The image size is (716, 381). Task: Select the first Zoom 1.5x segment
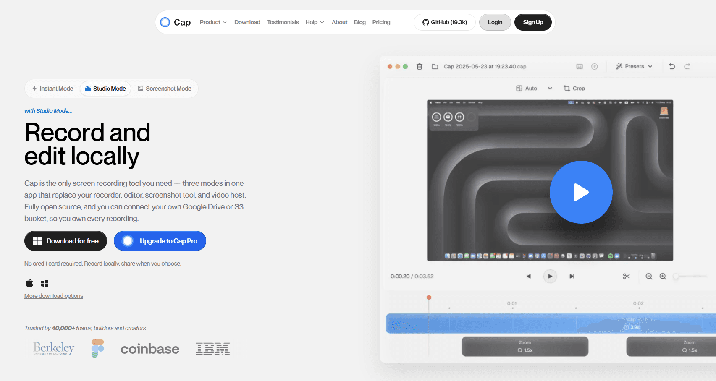[x=525, y=346]
